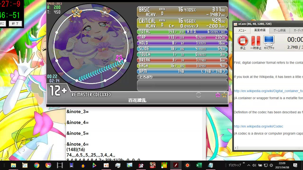Screen dimensions: 303x170
Task: Open the メニュー tab in oCam
Action: [x=242, y=30]
